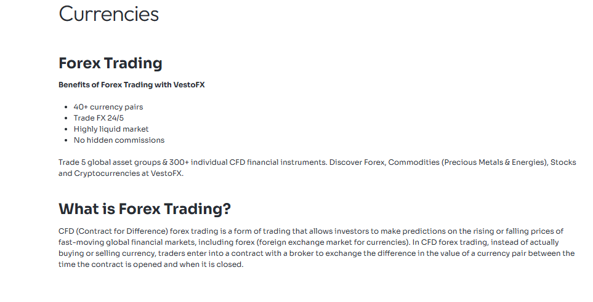
Task: Click the Trade FX 24/5 bullet
Action: [x=99, y=118]
